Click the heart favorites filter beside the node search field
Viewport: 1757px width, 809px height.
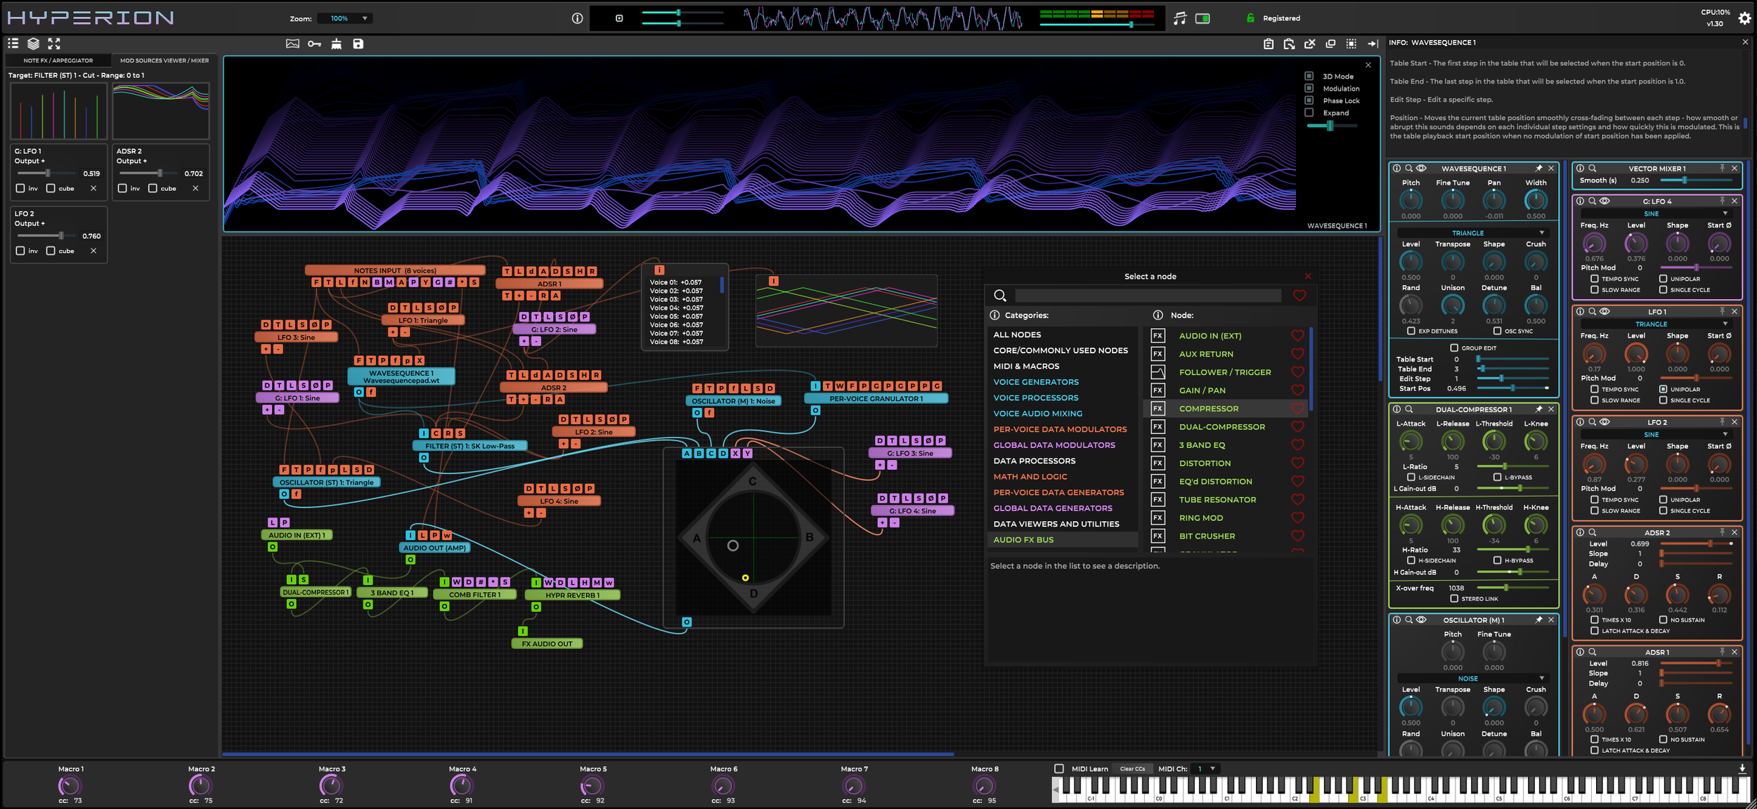coord(1299,296)
